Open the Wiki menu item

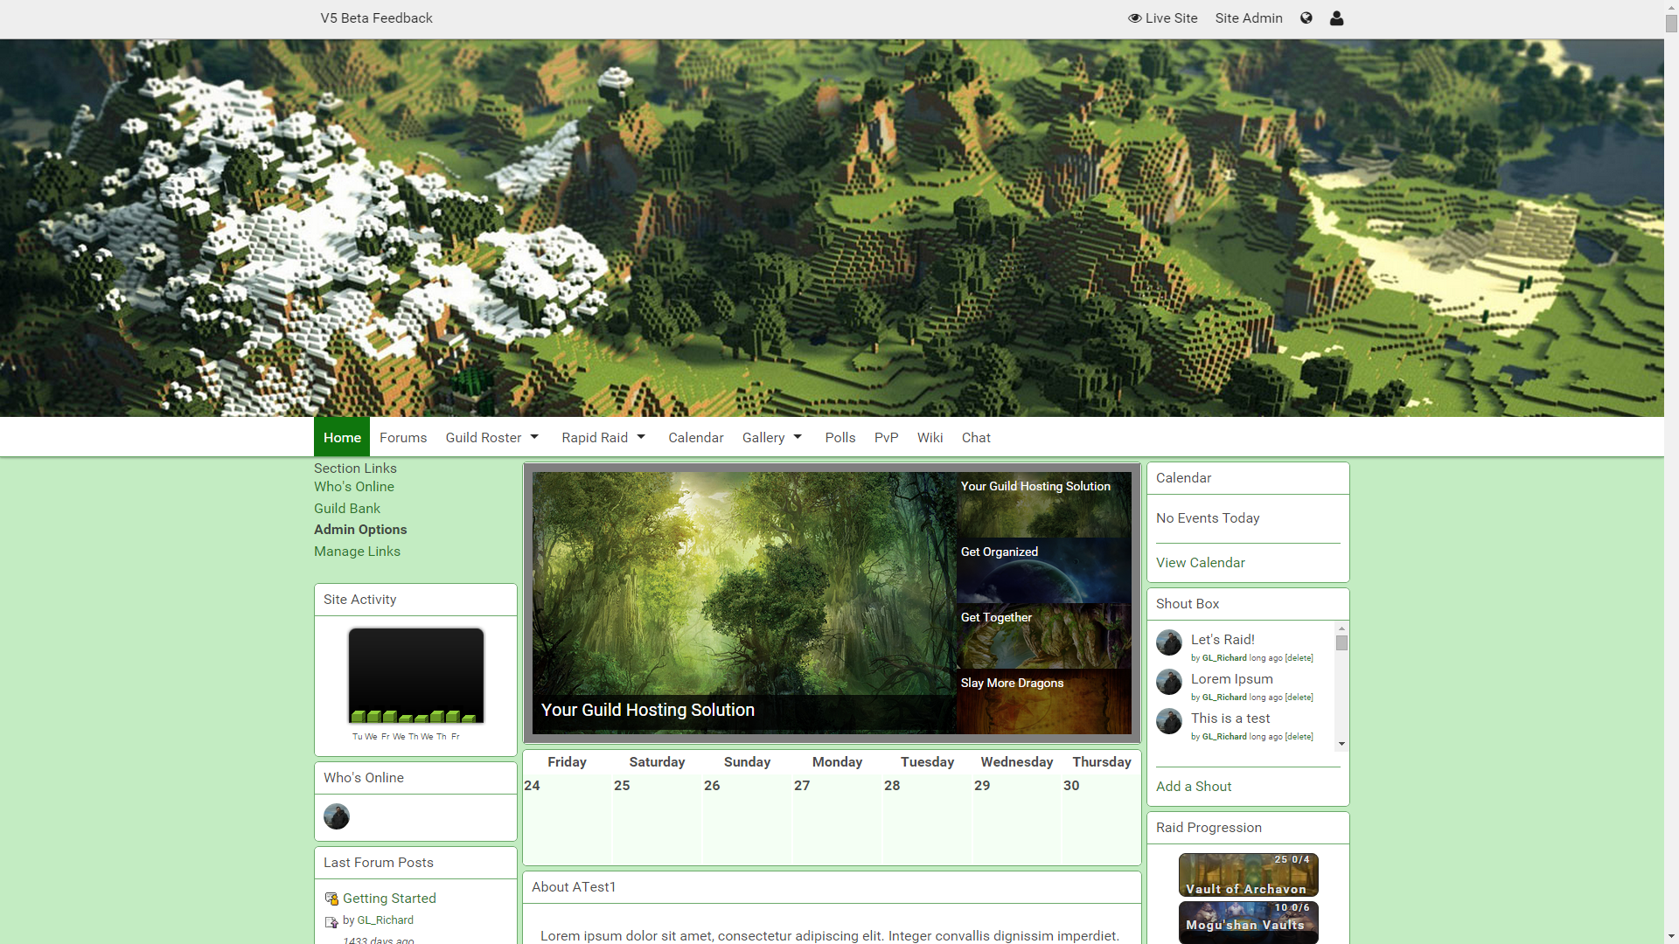point(930,437)
